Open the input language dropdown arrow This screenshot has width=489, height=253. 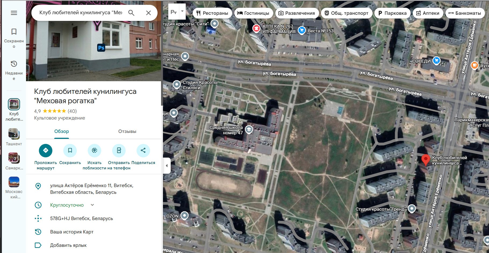(182, 11)
